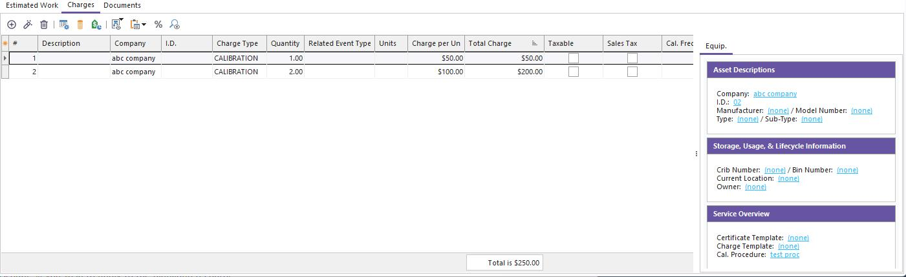Open the Documents tab
The height and width of the screenshot is (277, 906).
122,5
